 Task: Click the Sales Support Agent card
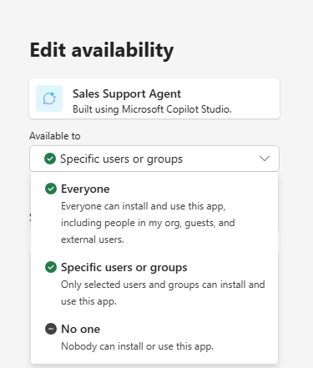pos(154,98)
